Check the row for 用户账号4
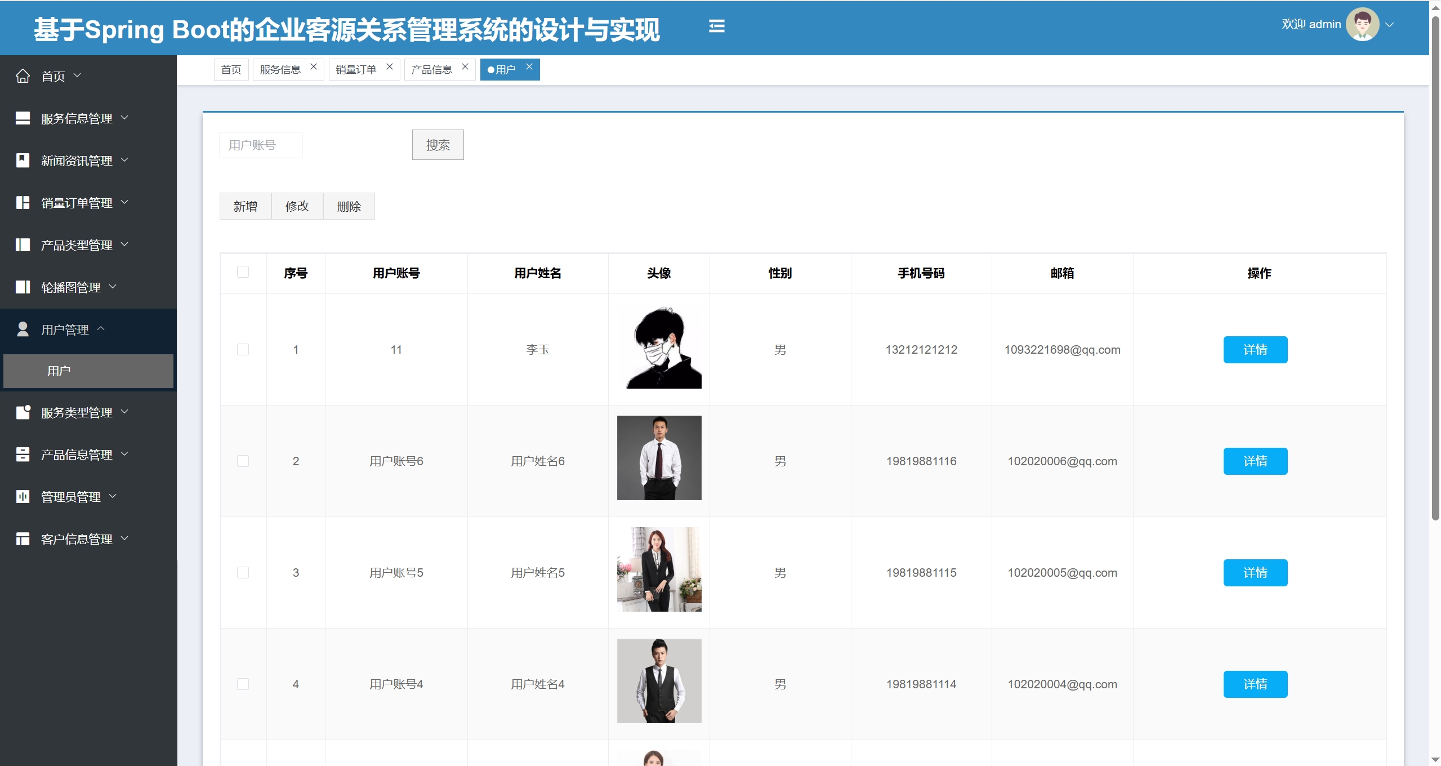 click(243, 684)
